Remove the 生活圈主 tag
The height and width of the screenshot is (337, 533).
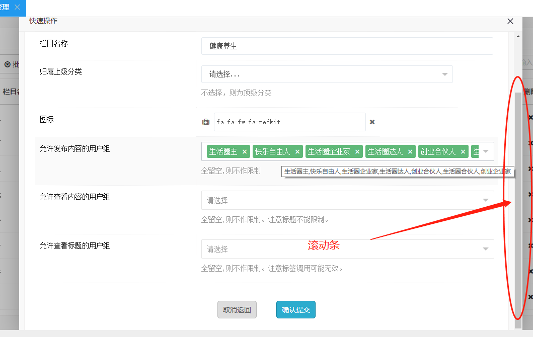[245, 152]
